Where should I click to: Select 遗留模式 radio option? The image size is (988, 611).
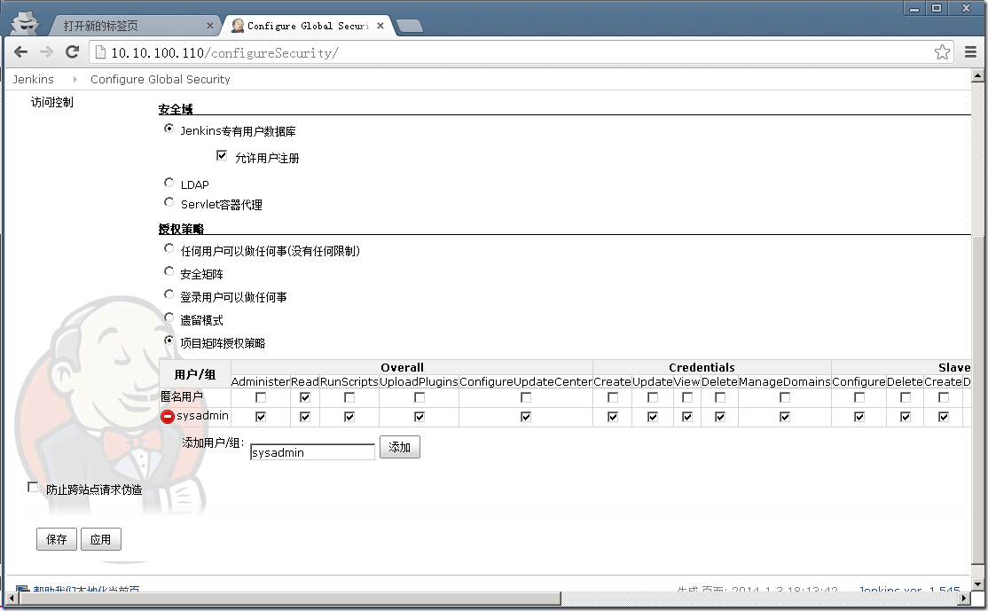pyautogui.click(x=169, y=317)
